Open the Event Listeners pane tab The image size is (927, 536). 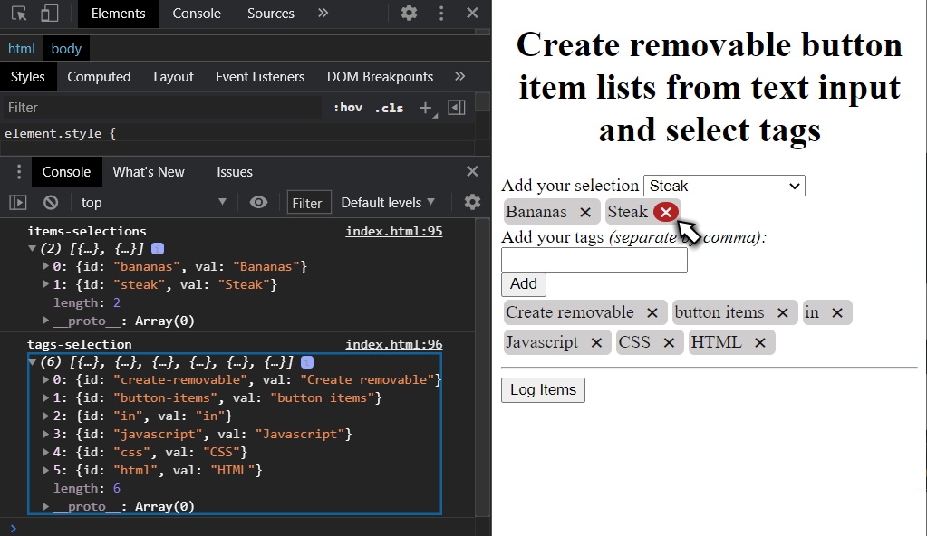coord(260,77)
